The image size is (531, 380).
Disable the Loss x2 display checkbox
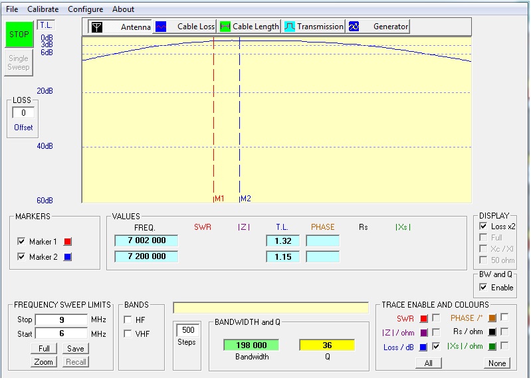[483, 227]
